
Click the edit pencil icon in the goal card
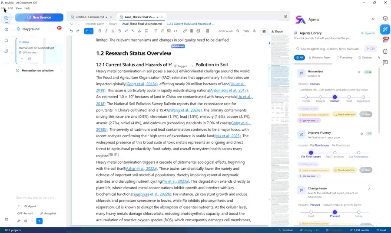tap(30, 59)
